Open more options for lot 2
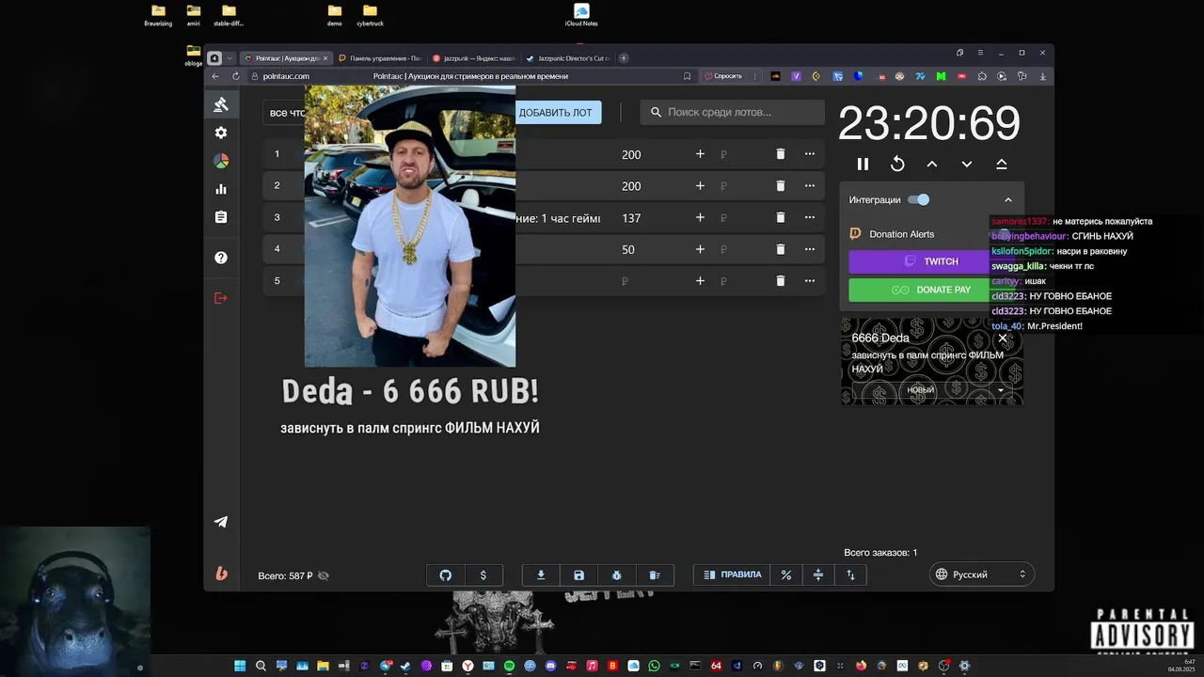The height and width of the screenshot is (677, 1204). coord(809,186)
